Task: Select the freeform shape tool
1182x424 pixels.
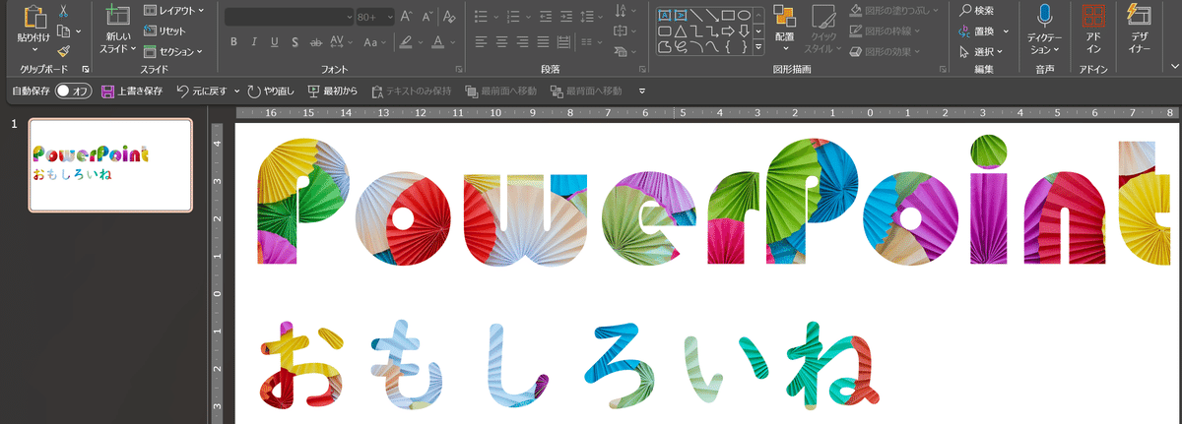Action: 665,46
